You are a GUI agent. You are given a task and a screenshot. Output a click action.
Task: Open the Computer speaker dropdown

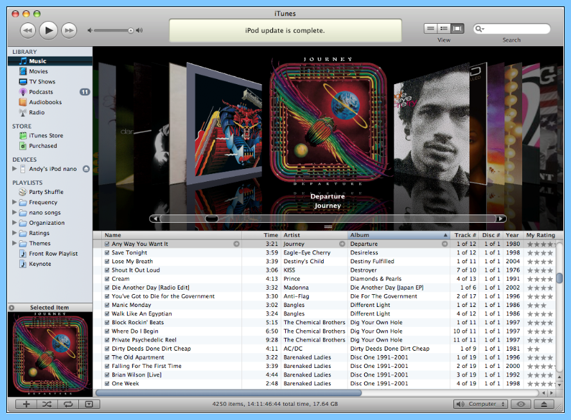(x=480, y=404)
